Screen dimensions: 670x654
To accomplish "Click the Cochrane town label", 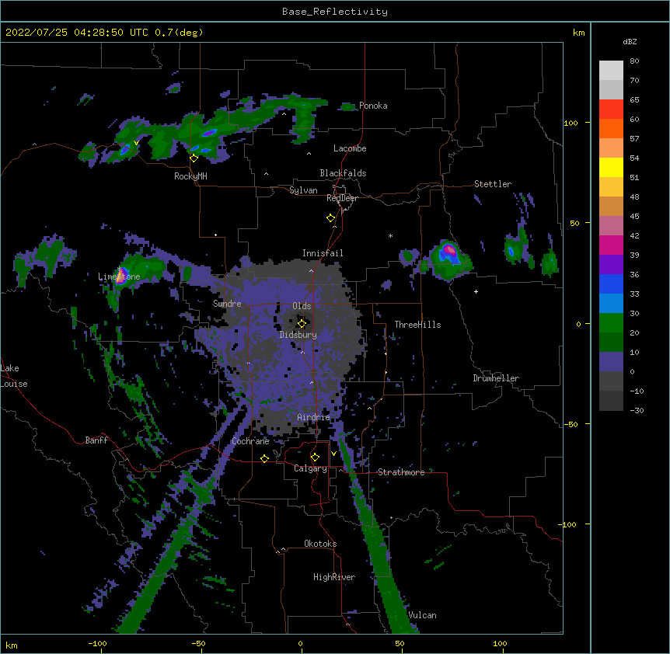I will coord(250,441).
